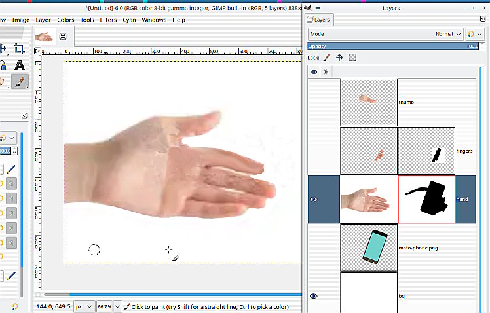The height and width of the screenshot is (313, 490).
Task: Select the thumb layer thumbnail
Action: (369, 102)
